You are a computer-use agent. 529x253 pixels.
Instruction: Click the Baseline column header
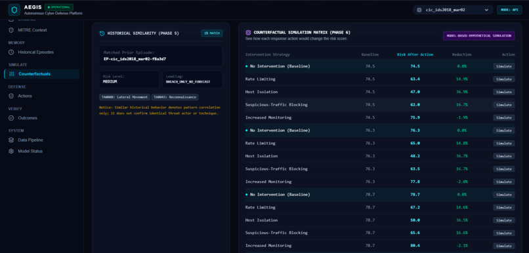370,54
